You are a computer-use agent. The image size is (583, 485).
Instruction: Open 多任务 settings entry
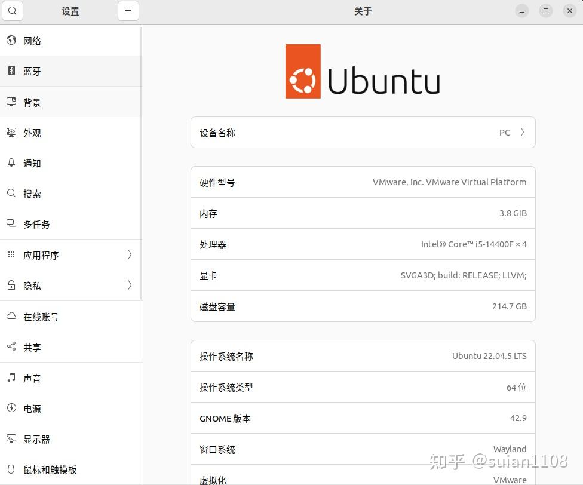pos(70,224)
